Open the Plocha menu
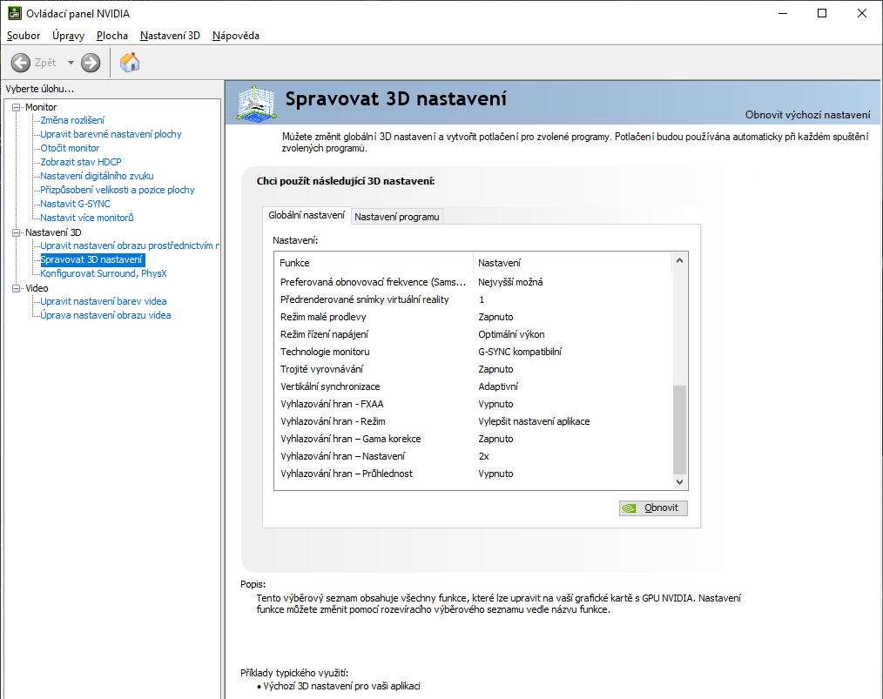The image size is (883, 699). [x=112, y=36]
